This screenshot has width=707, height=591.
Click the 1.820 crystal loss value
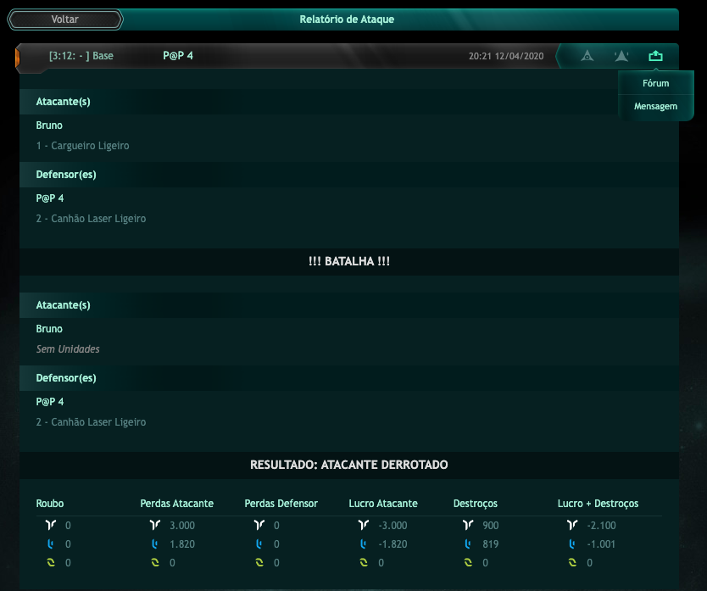[182, 544]
